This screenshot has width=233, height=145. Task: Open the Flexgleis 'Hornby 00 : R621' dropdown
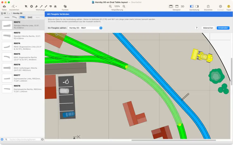[x=85, y=28]
